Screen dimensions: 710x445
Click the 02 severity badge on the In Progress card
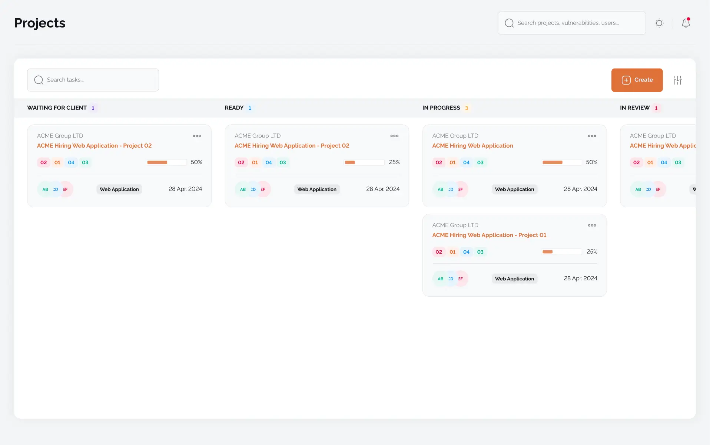(x=438, y=162)
